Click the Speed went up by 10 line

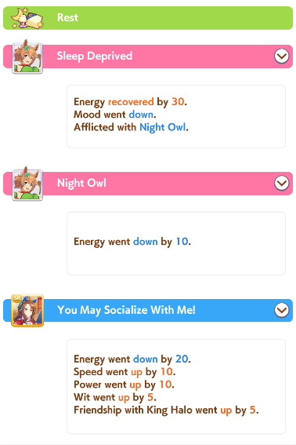click(x=125, y=372)
